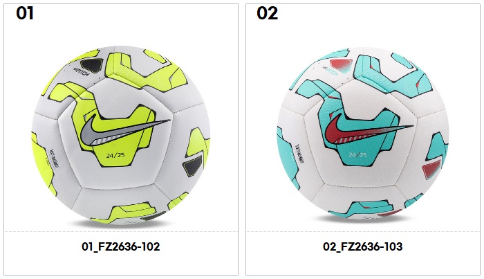
Task: Click the vertical text on teal ball's left side
Action: (x=299, y=153)
